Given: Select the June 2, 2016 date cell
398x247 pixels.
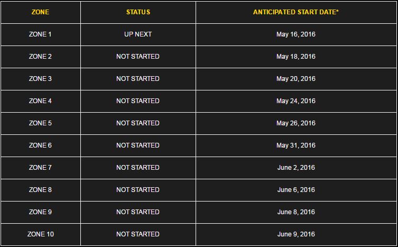Looking at the screenshot, I should coord(296,168).
